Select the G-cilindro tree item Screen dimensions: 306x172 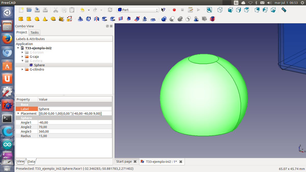coord(37,69)
